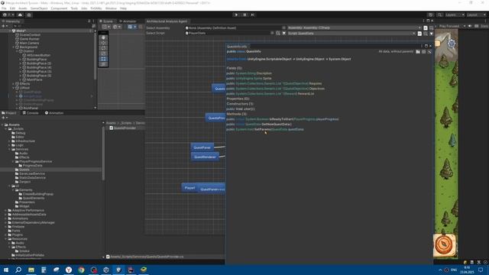Select the Rotate tool in the Scene overlay

point(104,48)
